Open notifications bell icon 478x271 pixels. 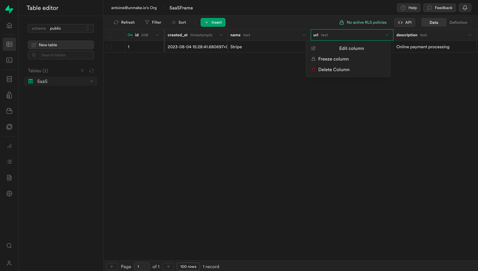click(465, 8)
